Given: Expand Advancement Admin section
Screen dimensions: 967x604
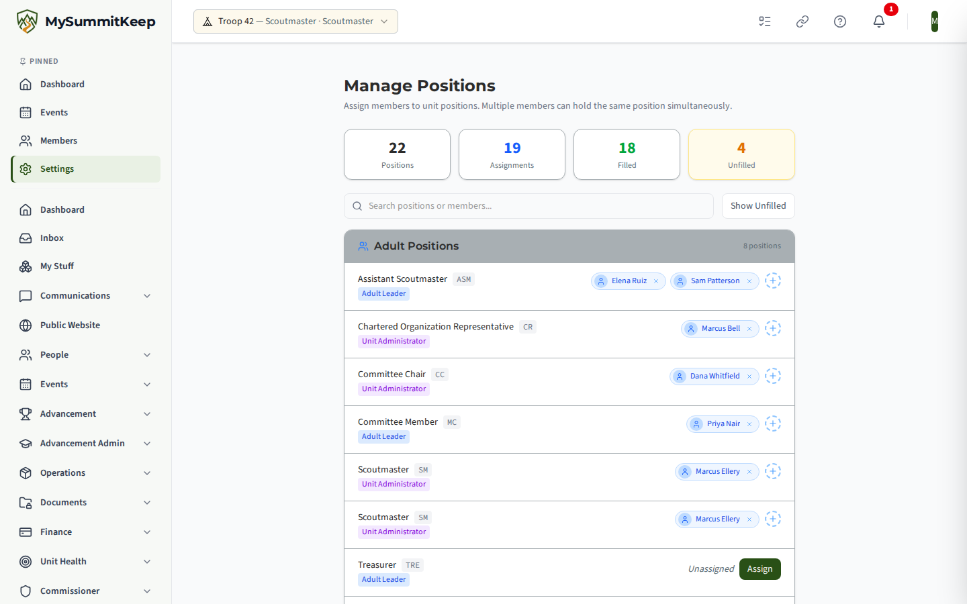Looking at the screenshot, I should click(85, 444).
